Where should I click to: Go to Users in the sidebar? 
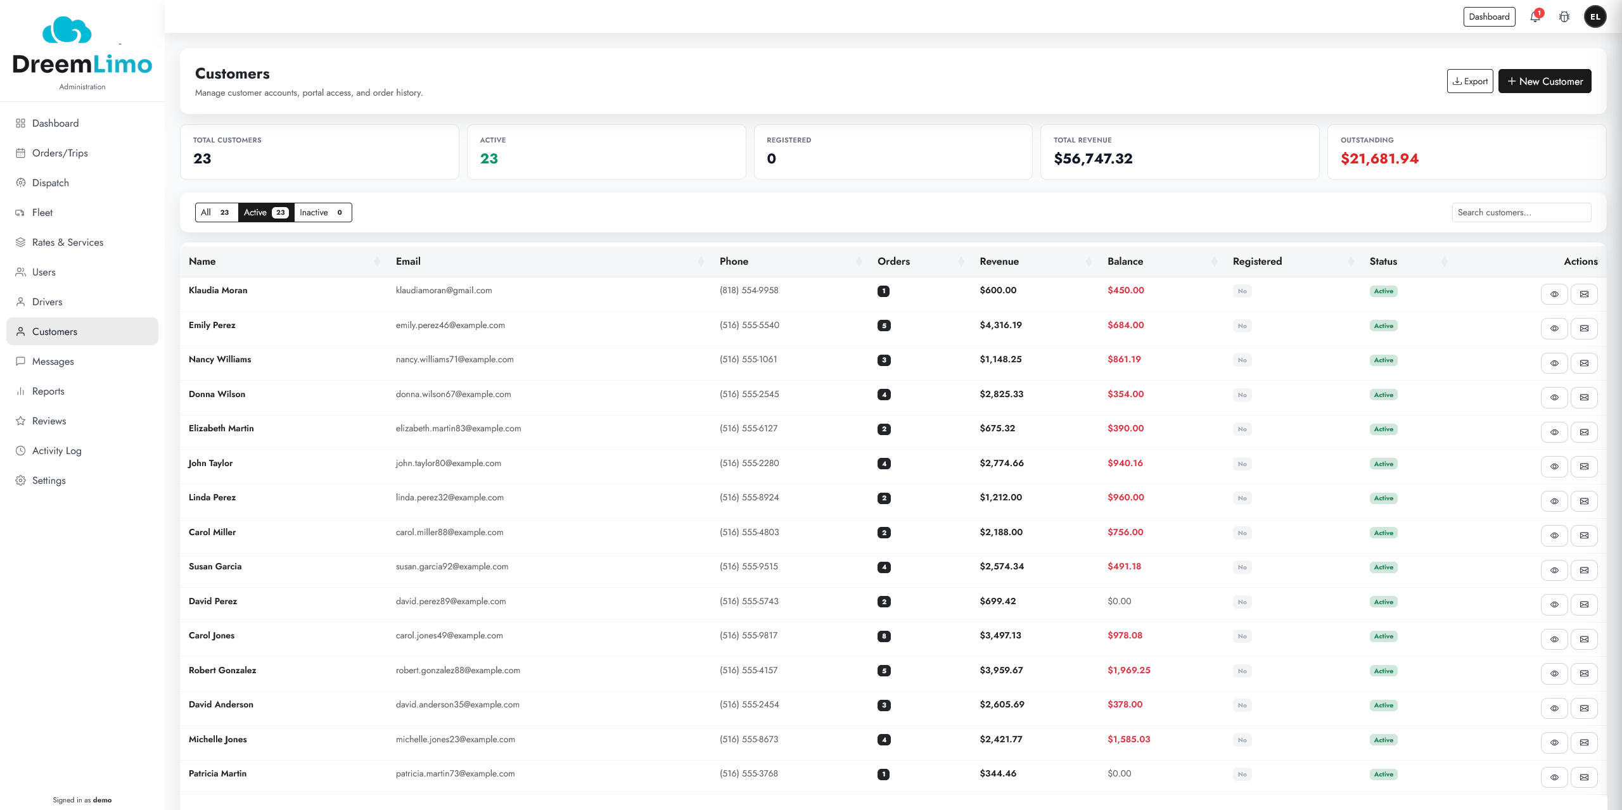82,272
